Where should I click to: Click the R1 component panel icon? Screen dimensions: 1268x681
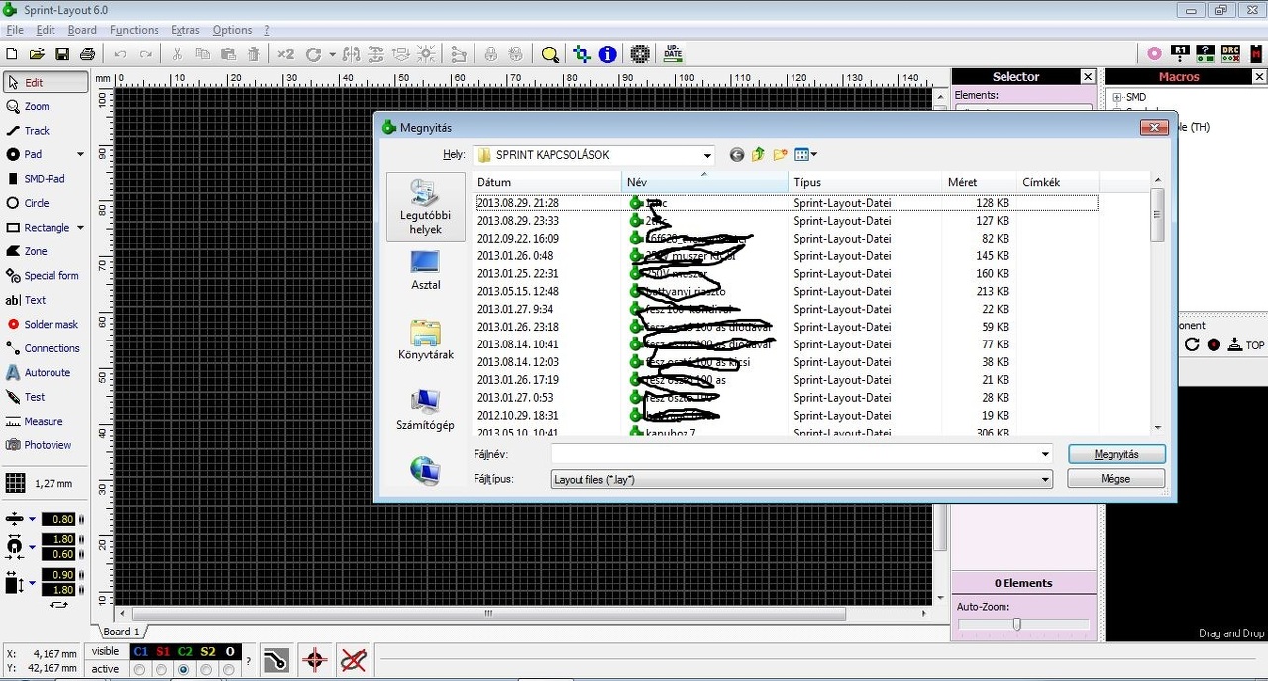[x=1180, y=53]
